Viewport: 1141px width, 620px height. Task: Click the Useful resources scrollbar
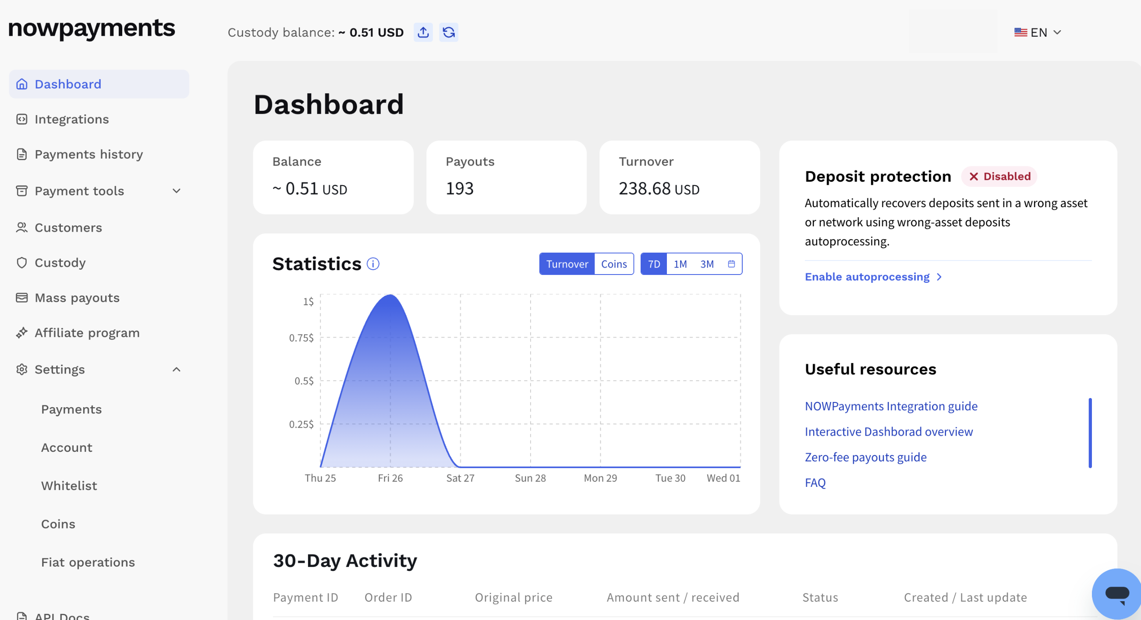[1090, 433]
